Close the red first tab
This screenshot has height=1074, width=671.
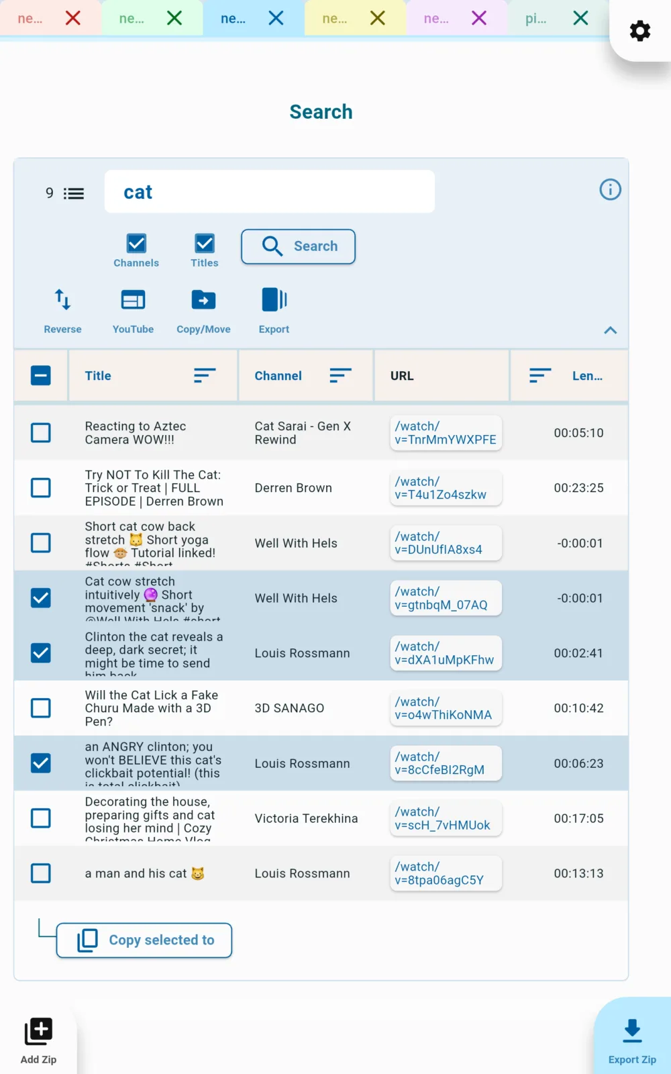[73, 18]
